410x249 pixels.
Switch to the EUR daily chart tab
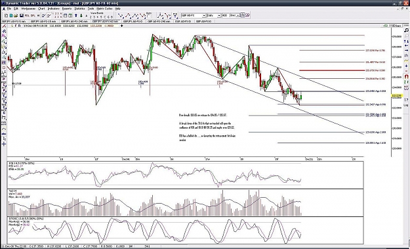[184, 22]
